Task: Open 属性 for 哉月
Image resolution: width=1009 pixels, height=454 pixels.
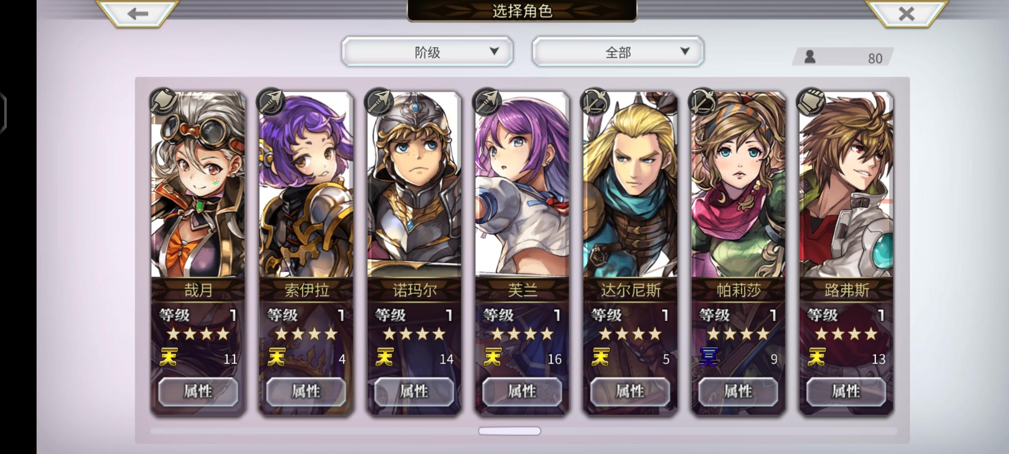Action: pyautogui.click(x=198, y=391)
